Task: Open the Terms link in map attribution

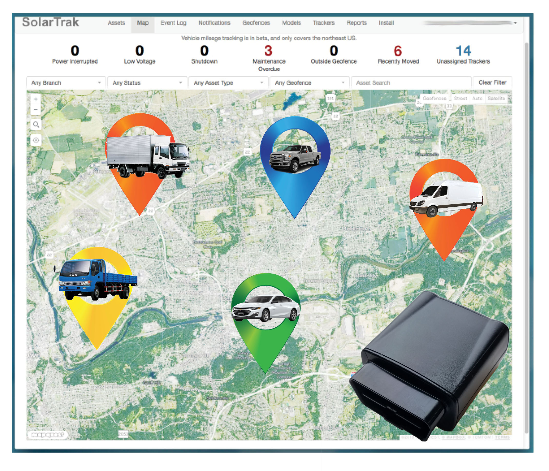Action: pyautogui.click(x=502, y=437)
